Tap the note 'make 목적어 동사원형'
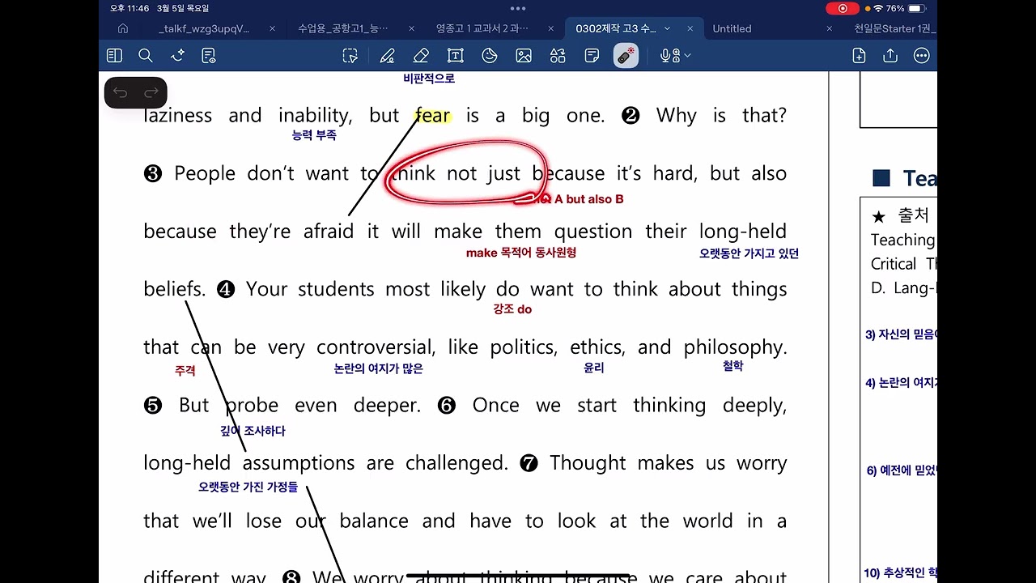 tap(521, 253)
